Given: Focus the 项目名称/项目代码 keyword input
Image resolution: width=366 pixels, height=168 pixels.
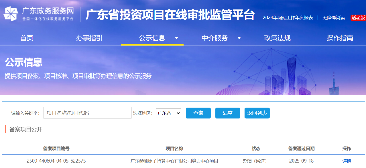Looking at the screenshot, I should [x=87, y=113].
